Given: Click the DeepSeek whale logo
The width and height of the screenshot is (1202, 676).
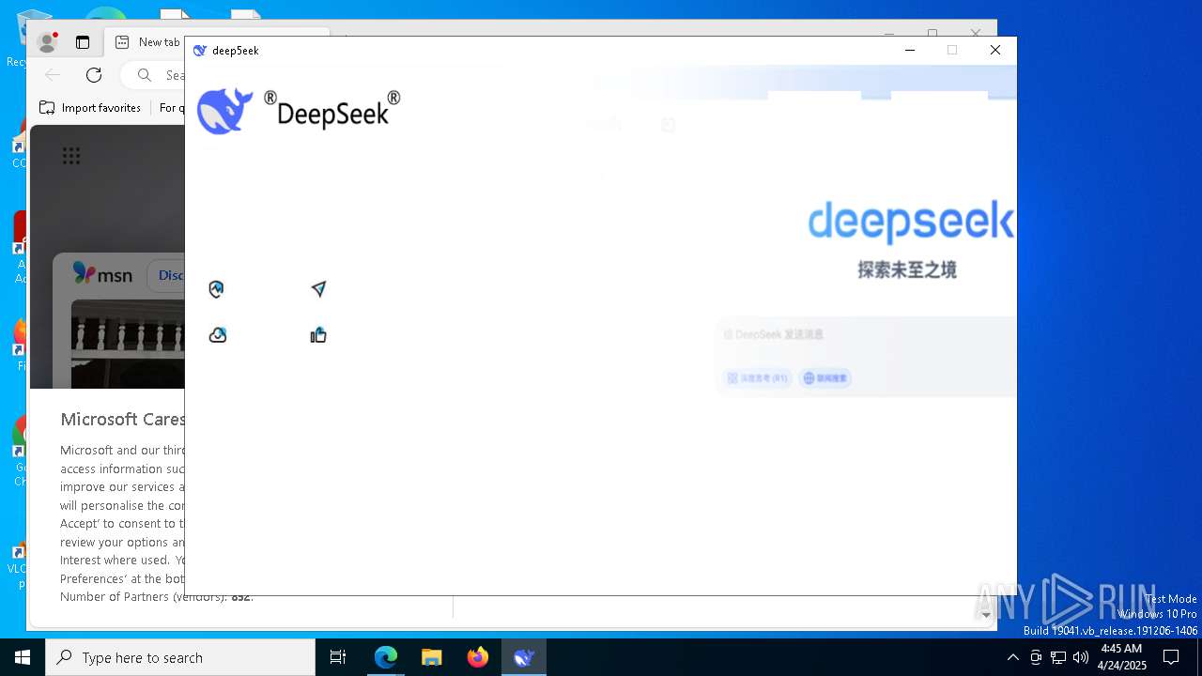Looking at the screenshot, I should click(225, 111).
